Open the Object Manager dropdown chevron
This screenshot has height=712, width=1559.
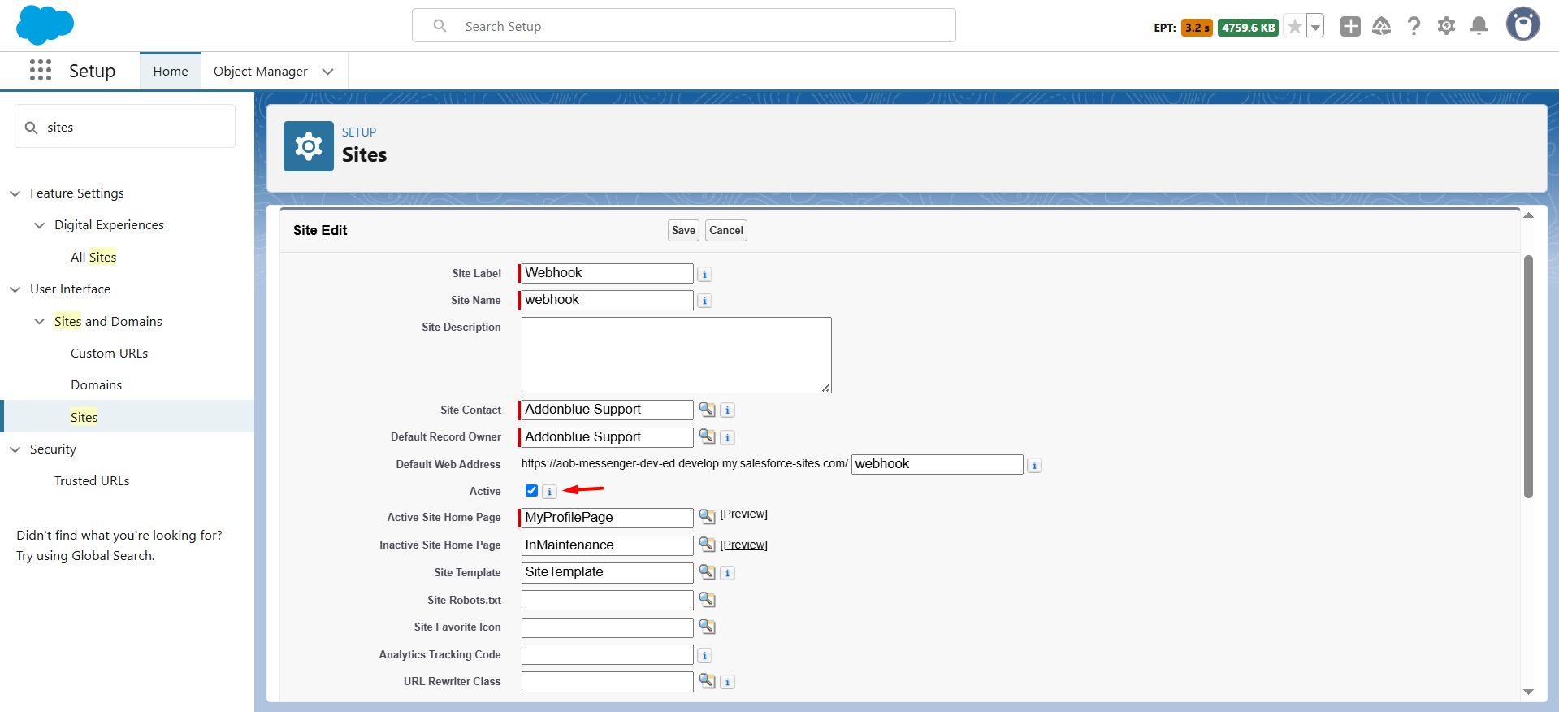(328, 72)
